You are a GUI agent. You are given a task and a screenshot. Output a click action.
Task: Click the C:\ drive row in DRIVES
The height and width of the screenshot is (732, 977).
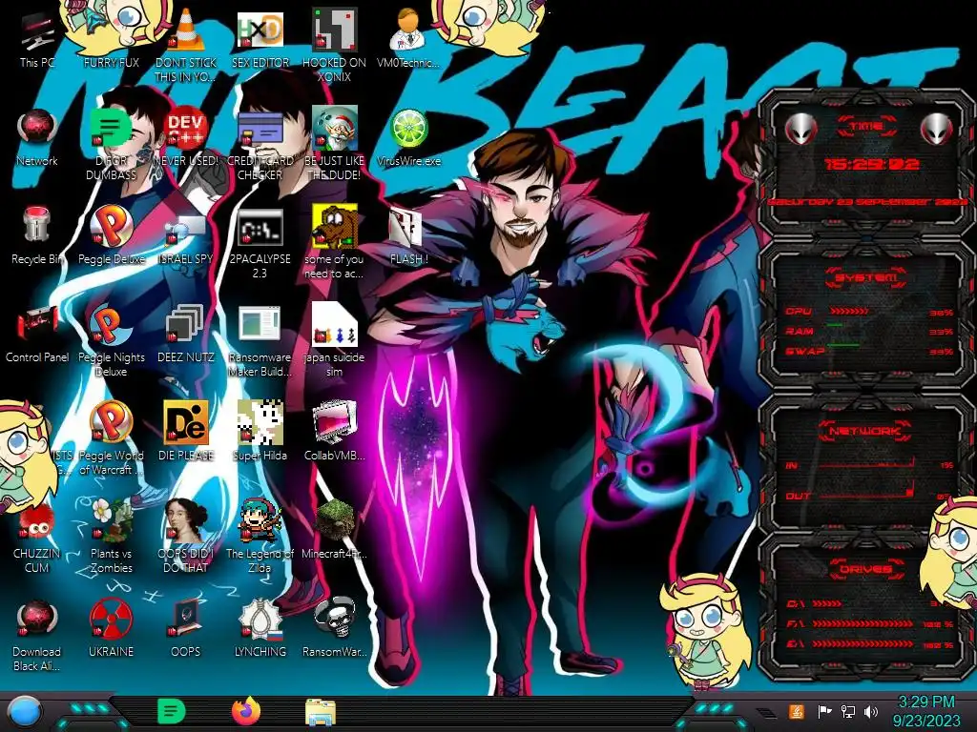tap(869, 603)
